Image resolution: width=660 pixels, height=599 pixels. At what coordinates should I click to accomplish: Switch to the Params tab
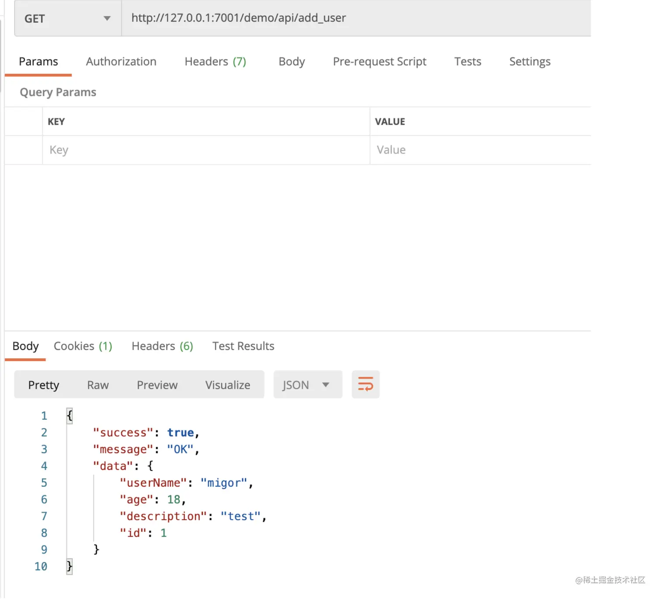point(38,62)
